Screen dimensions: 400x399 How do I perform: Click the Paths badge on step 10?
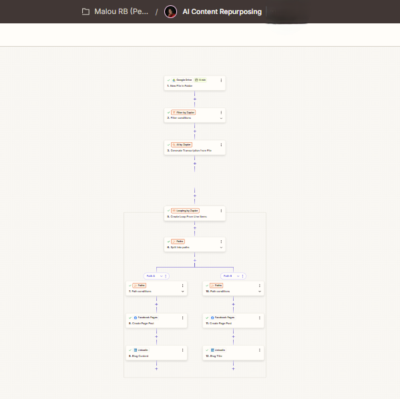pos(216,286)
